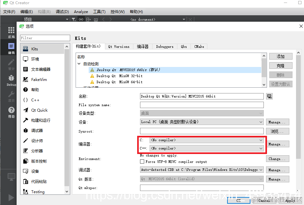Image resolution: width=304 pixels, height=205 pixels.
Task: Open the Help mode question icon
Action: 11,112
